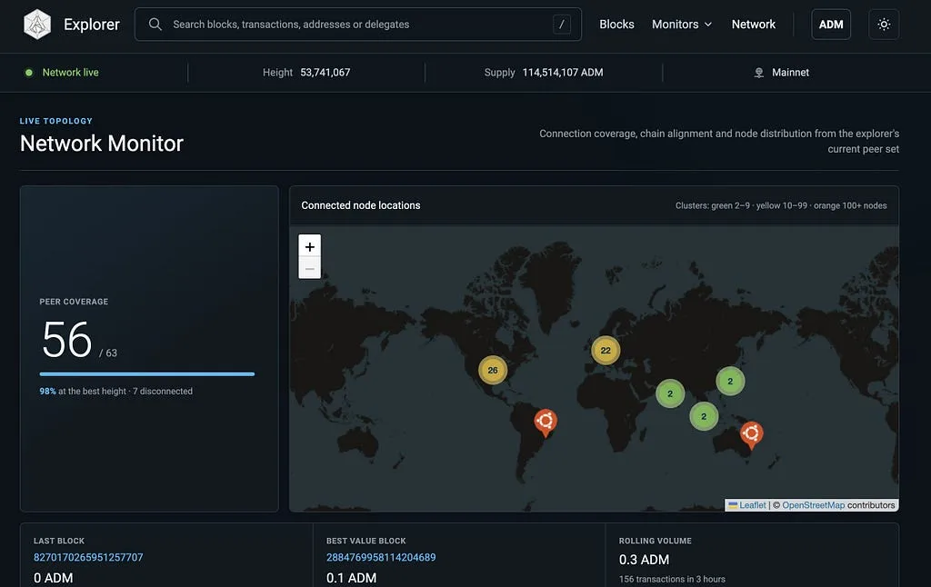This screenshot has height=587, width=931.
Task: Open the Blocks page
Action: [616, 25]
